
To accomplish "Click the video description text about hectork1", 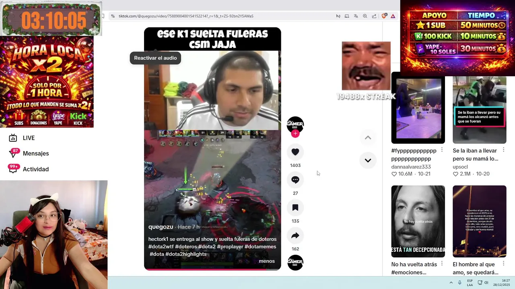I will (212, 239).
